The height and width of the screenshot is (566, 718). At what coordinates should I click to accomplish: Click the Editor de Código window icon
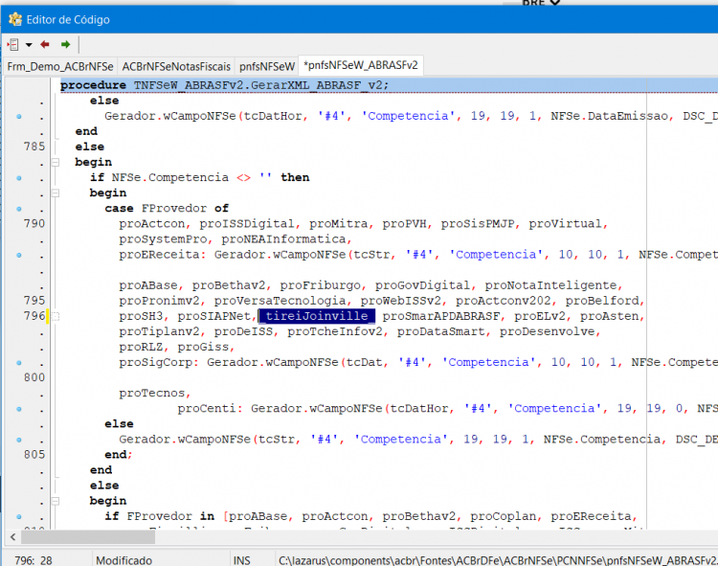click(x=15, y=19)
